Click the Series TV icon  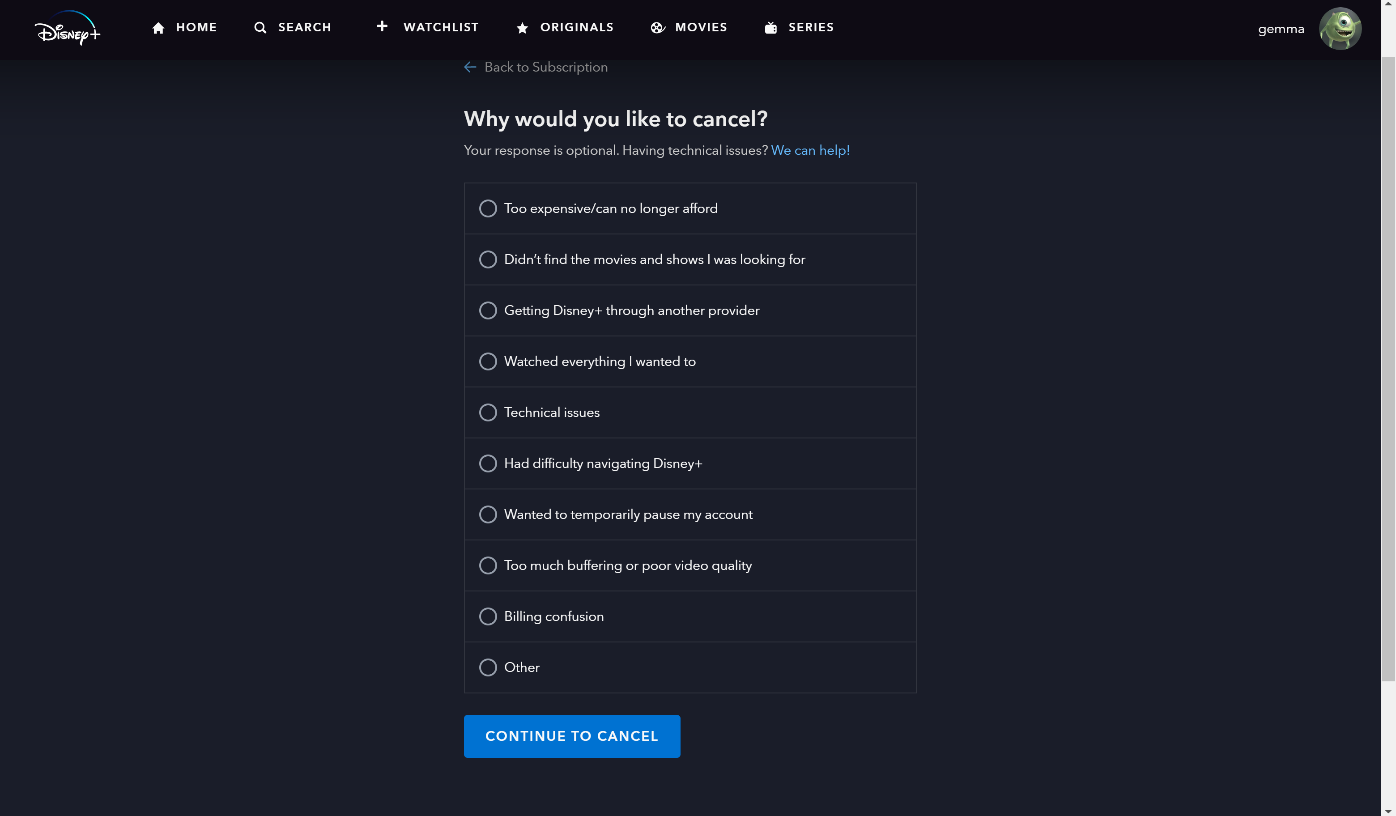(x=770, y=28)
